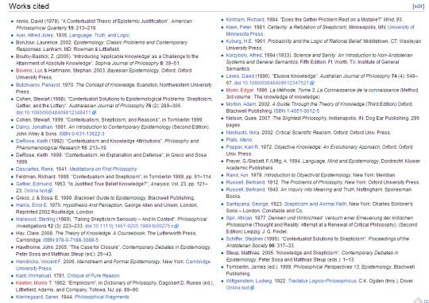Open Cohen 1998 doi 10.1080/0004840981234841 link
Image resolution: width=429 pixels, height=303 pixels.
53,113
